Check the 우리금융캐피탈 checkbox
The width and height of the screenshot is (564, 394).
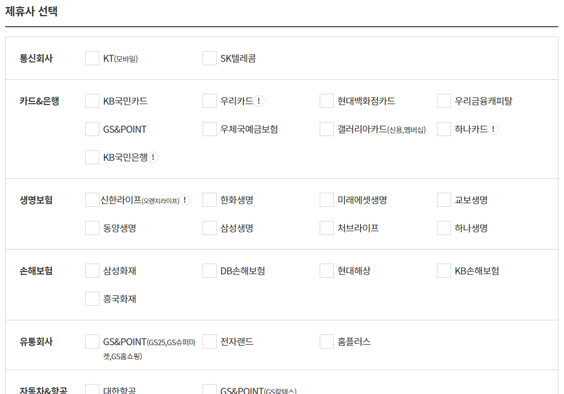(444, 101)
